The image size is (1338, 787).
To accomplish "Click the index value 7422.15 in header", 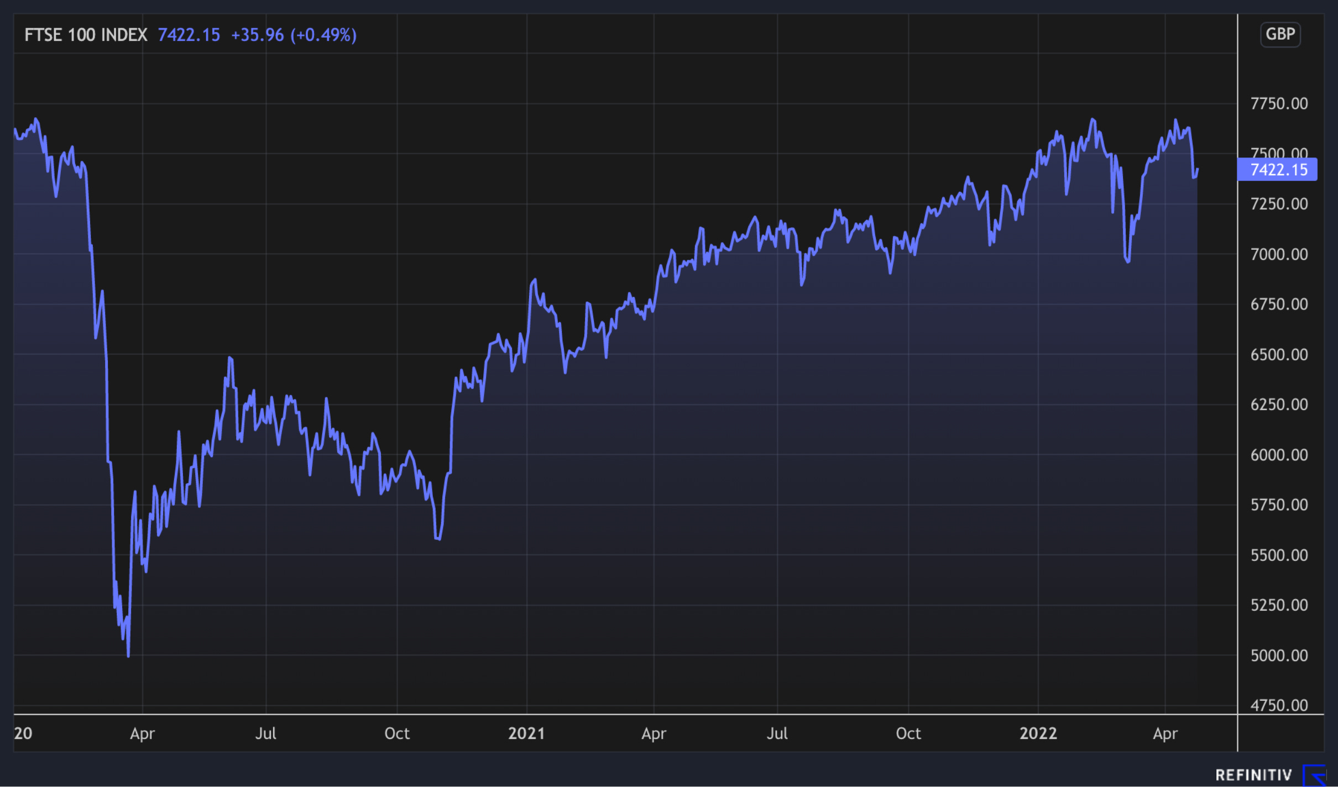I will coord(189,35).
